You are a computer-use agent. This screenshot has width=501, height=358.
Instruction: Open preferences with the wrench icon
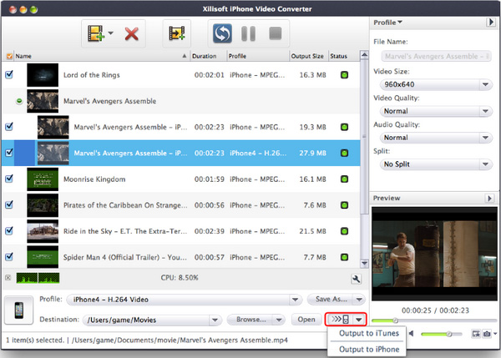pos(356,279)
